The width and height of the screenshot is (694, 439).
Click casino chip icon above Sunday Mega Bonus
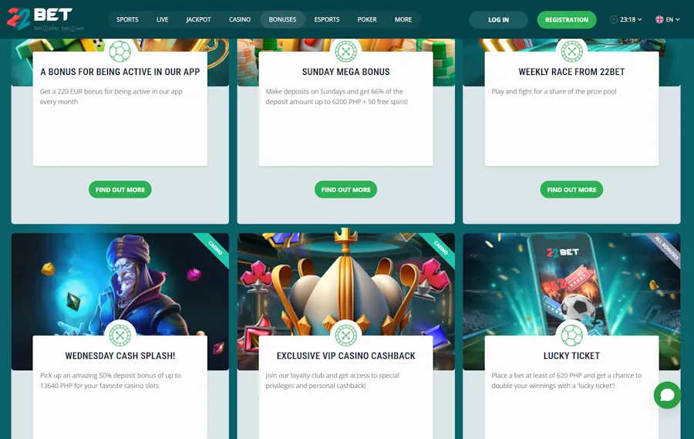[x=346, y=52]
